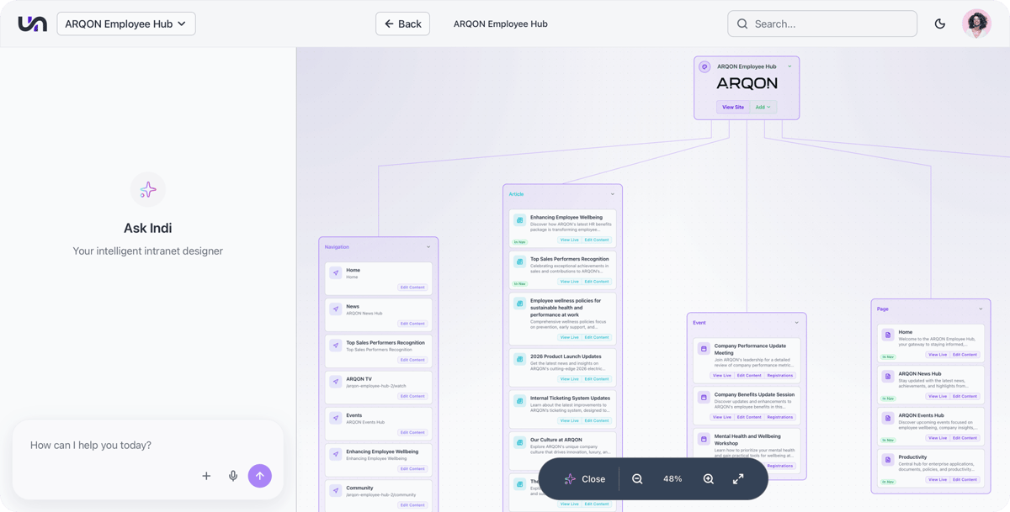Viewport: 1010px width, 512px height.
Task: Click the Back button
Action: [402, 24]
